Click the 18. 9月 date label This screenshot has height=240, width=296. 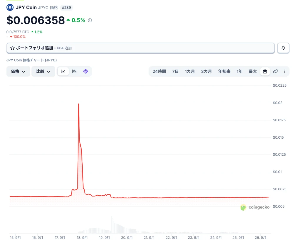pos(82,238)
